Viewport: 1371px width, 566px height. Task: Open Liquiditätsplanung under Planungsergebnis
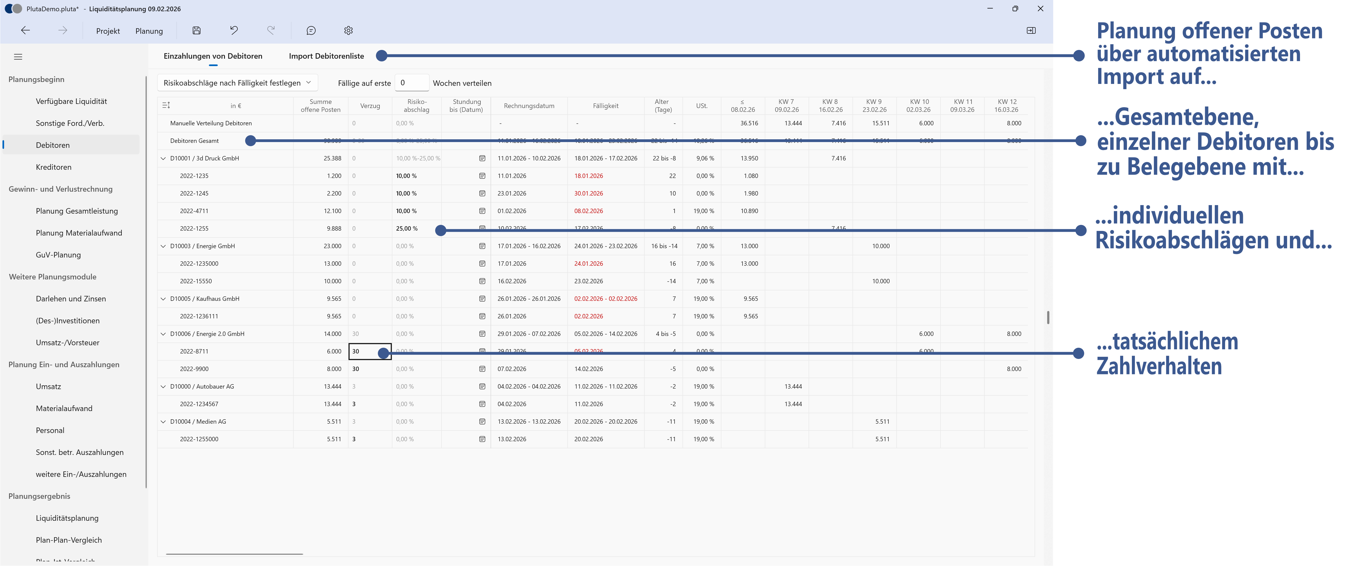pyautogui.click(x=67, y=517)
